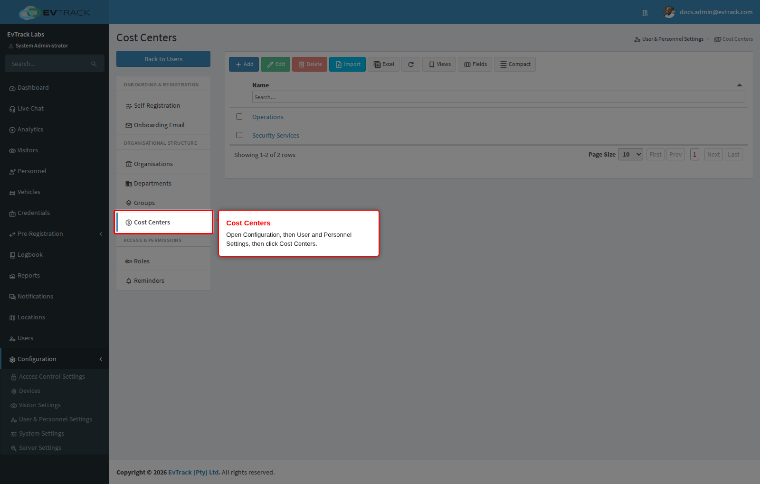Open the Fields column chooser
Viewport: 760px width, 484px height.
(475, 65)
